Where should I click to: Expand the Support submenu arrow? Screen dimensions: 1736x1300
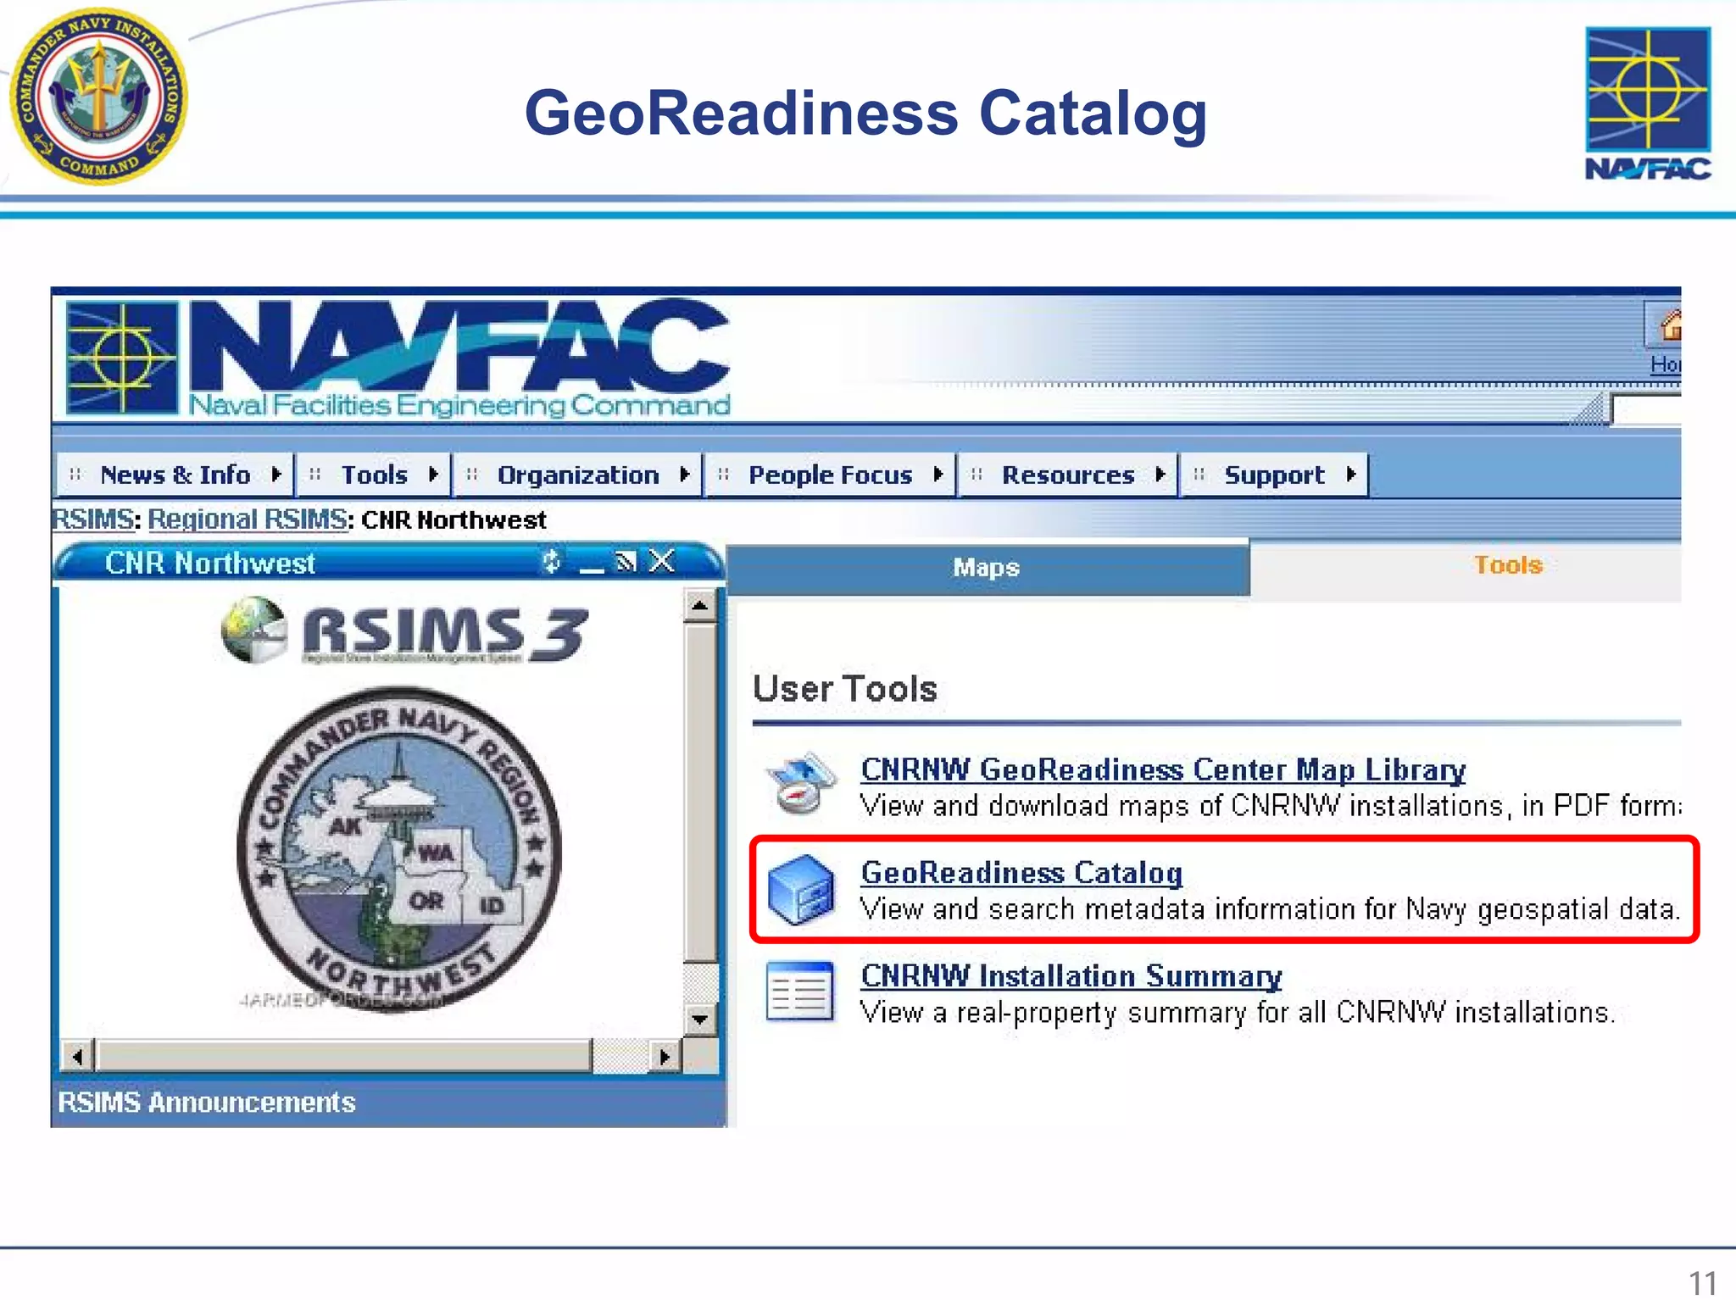(1350, 475)
